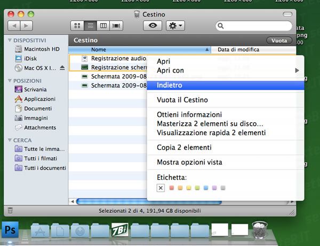The height and width of the screenshot is (246, 320).
Task: Open the Documents folder in Dock
Action: tap(60, 231)
